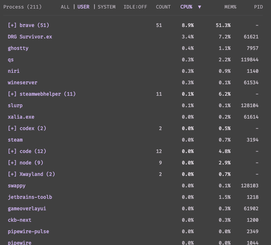Sort processes by PID column
This screenshot has width=271, height=245.
pos(258,7)
